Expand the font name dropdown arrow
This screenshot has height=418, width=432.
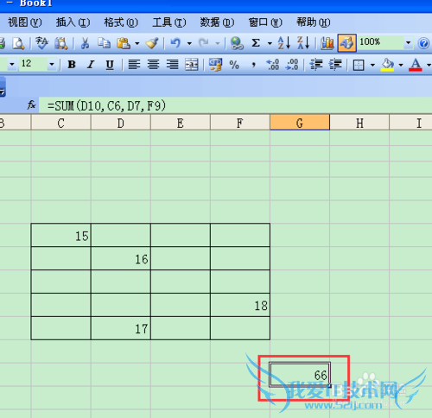(x=12, y=64)
